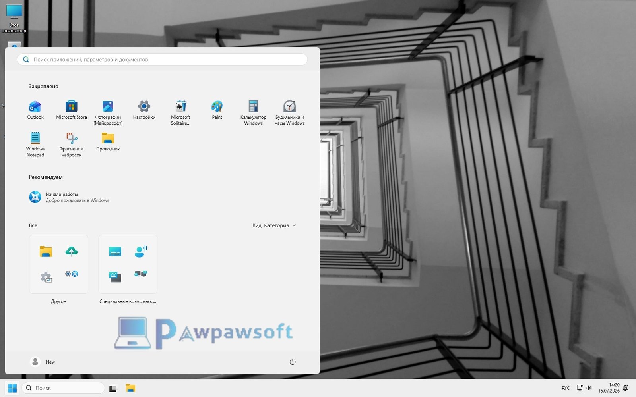The image size is (636, 397).
Task: Open Task View on the taskbar
Action: click(x=113, y=388)
